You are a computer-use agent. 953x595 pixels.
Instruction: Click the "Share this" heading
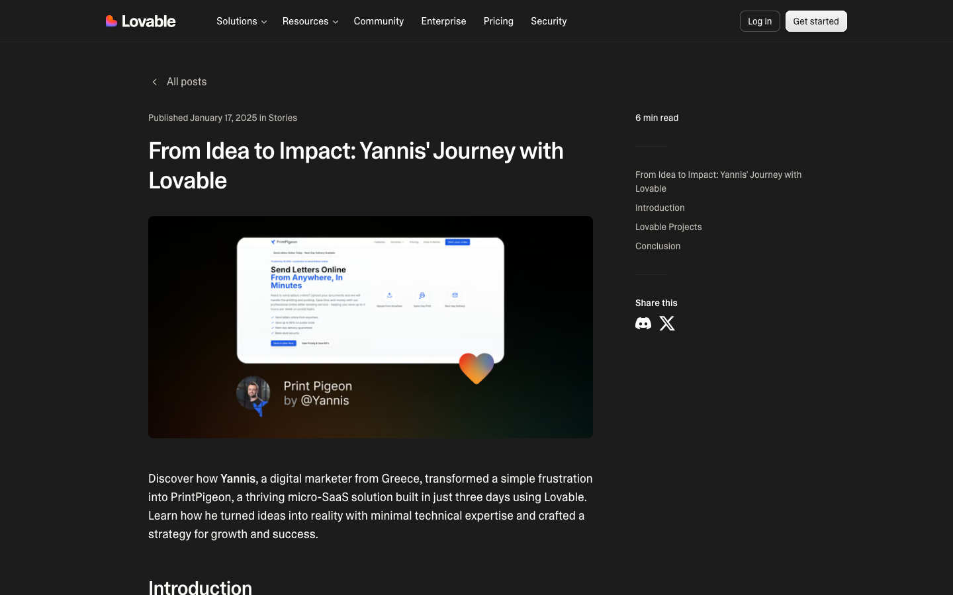[x=657, y=303]
